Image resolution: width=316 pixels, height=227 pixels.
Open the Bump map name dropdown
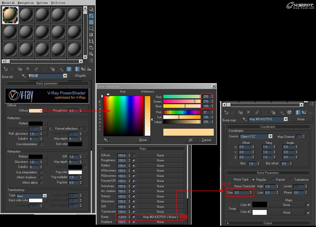pos(286,119)
